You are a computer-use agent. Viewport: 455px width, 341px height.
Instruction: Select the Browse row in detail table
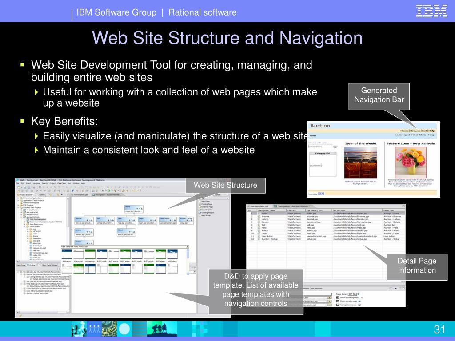click(326, 216)
